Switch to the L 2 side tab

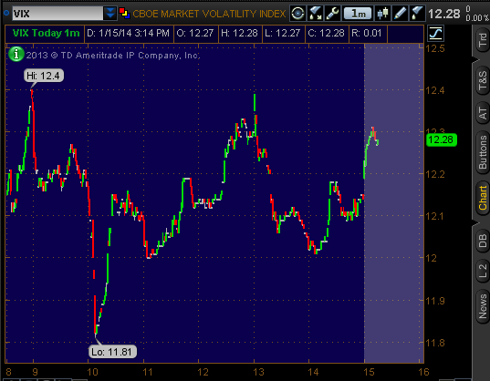tap(482, 271)
